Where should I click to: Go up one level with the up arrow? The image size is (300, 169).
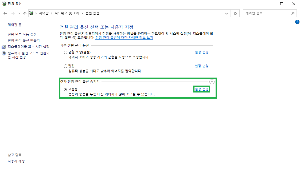pyautogui.click(x=25, y=13)
